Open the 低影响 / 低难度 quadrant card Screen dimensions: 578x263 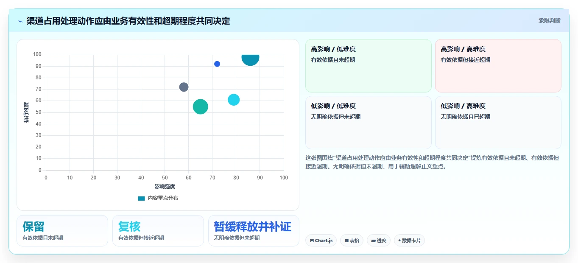pyautogui.click(x=369, y=123)
